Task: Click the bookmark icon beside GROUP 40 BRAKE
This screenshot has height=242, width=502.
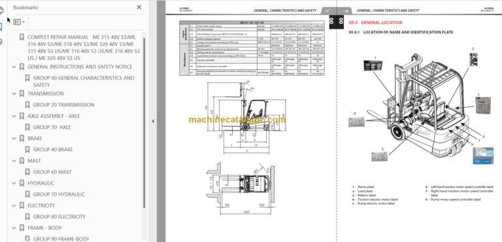Action: pyautogui.click(x=27, y=149)
